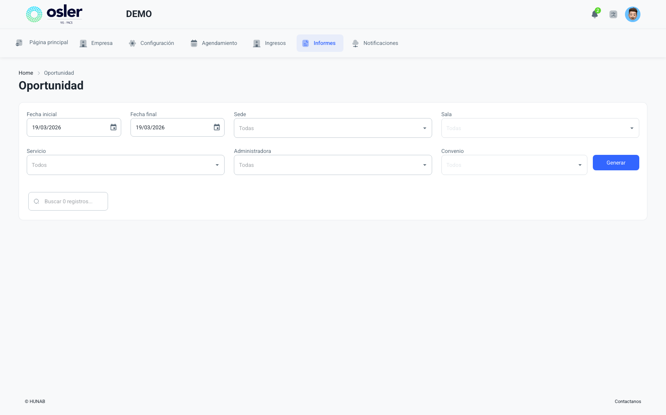Click the Empresa building icon
The width and height of the screenshot is (666, 415).
click(x=83, y=43)
